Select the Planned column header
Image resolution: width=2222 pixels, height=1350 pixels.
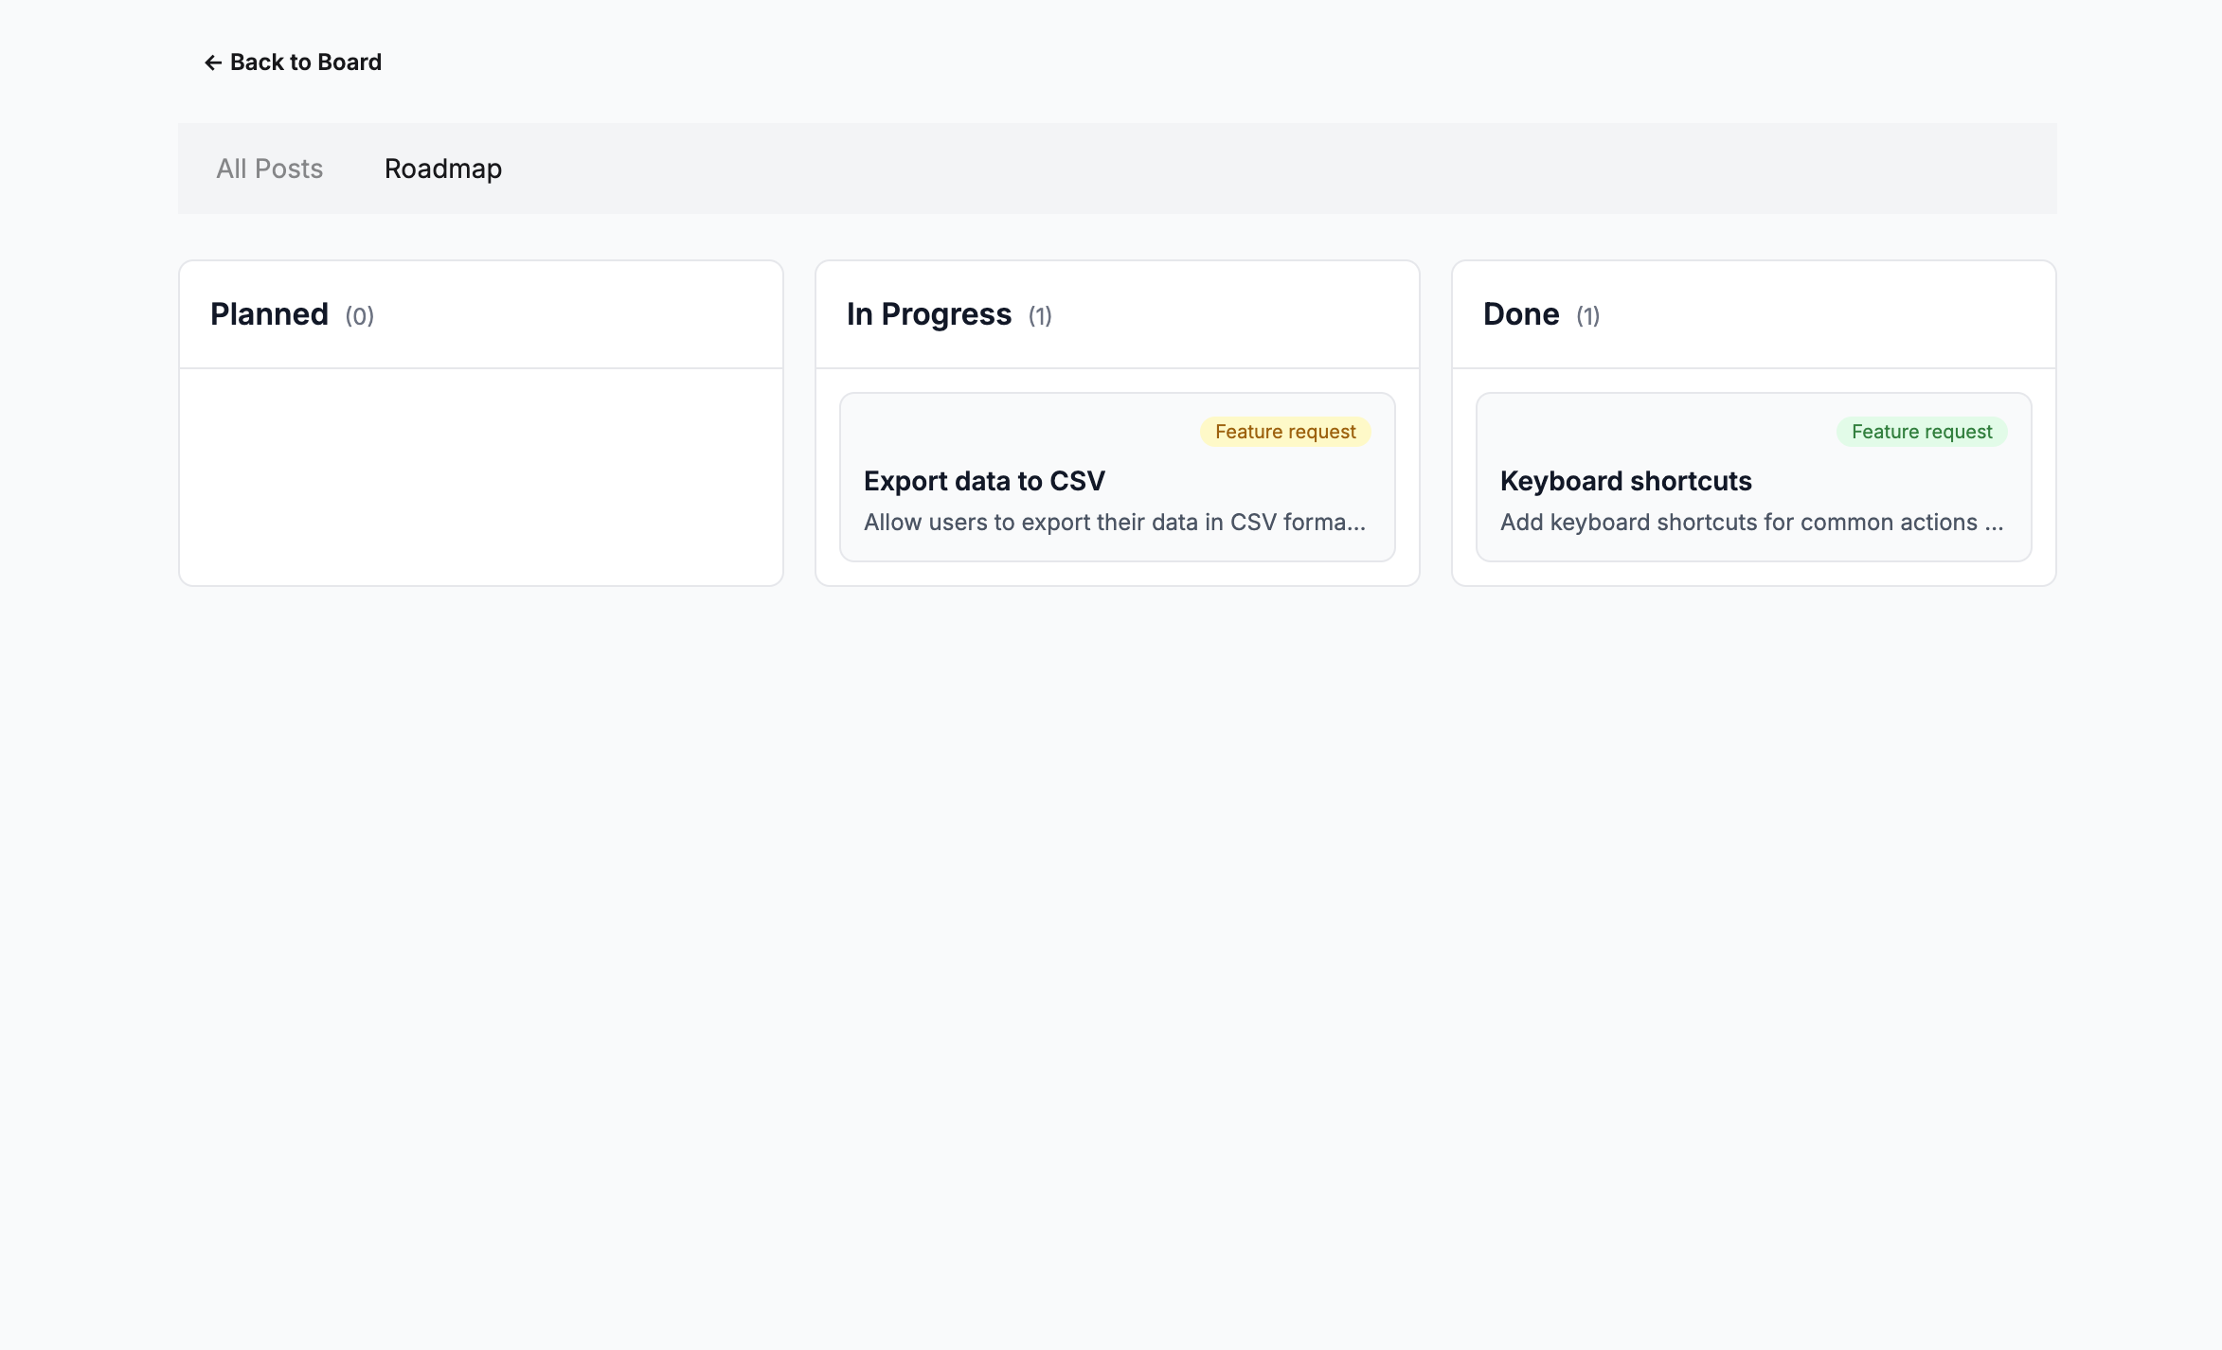pos(270,313)
